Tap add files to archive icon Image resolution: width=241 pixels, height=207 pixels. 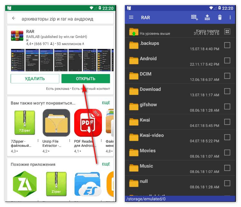coord(195,17)
